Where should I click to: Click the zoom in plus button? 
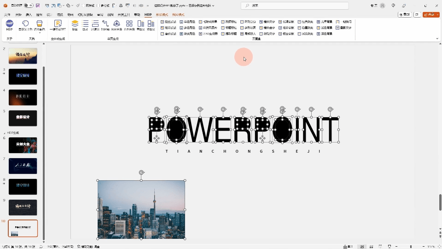[x=424, y=246]
